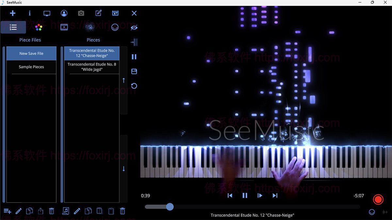Pause playback using the side pause icon
Viewport: 392px width, 220px height.
(134, 57)
